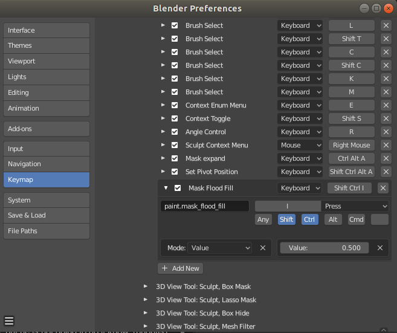The height and width of the screenshot is (333, 397).
Task: Open the File Paths tab
Action: pos(47,231)
